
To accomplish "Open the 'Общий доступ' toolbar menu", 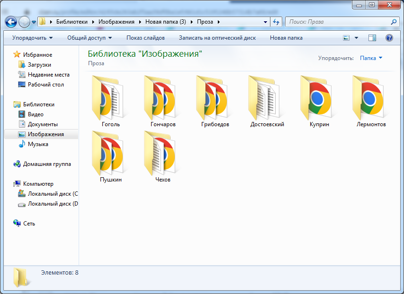I will pyautogui.click(x=90, y=38).
